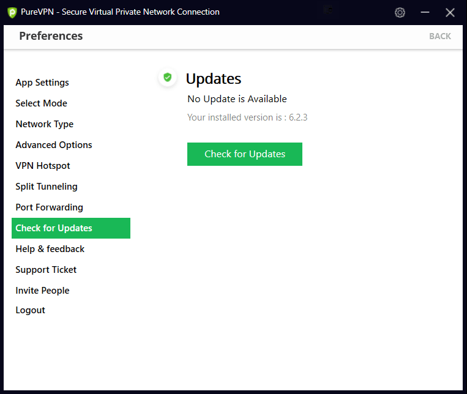Select the highlighted Check for Updates sidebar item

[54, 228]
